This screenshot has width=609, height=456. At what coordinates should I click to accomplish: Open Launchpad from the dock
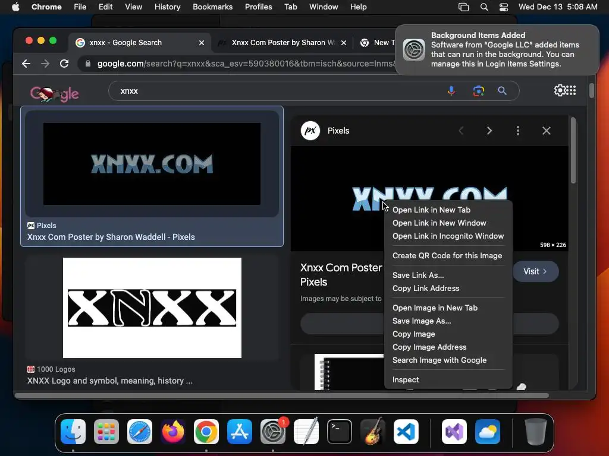click(x=106, y=432)
